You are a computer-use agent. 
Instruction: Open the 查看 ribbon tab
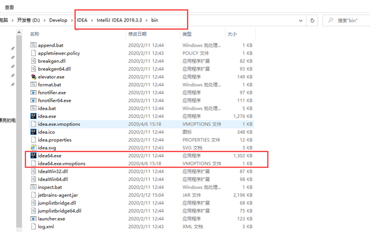coord(10,8)
